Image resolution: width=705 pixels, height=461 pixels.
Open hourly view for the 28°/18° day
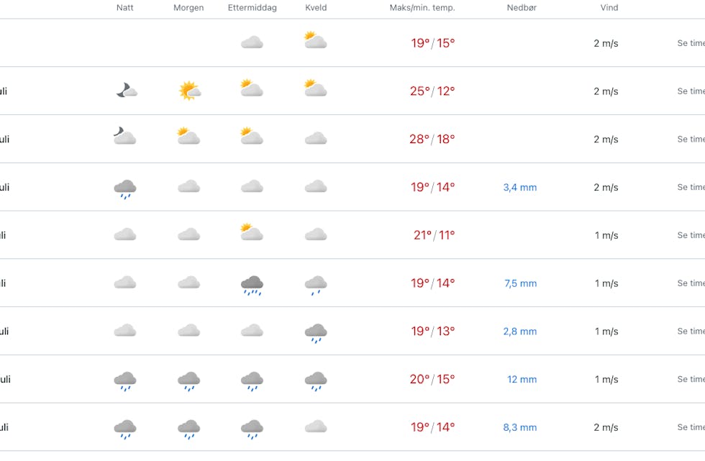point(691,140)
